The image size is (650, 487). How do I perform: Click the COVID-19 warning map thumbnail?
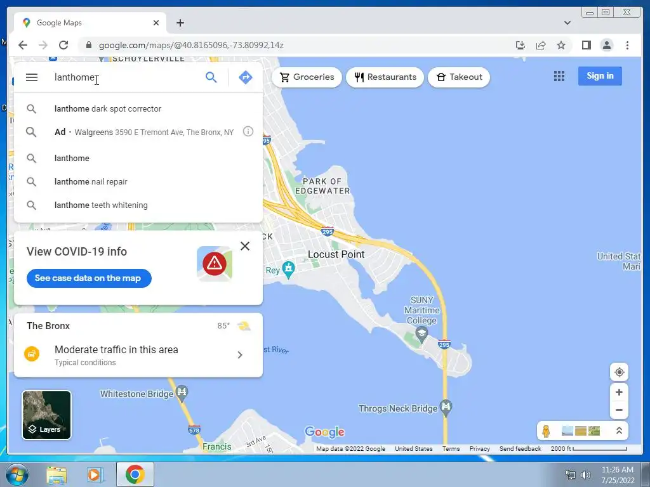coord(215,264)
